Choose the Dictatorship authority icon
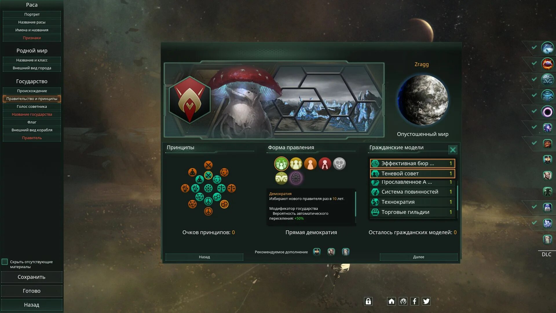This screenshot has width=556, height=313. coord(310,164)
